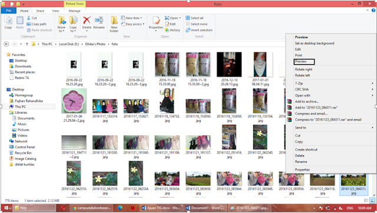This screenshot has height=213, width=377.
Task: Open the Help question mark icon
Action: point(373,11)
